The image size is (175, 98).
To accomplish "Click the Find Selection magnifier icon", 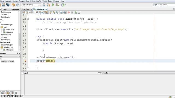I will coord(37,13).
